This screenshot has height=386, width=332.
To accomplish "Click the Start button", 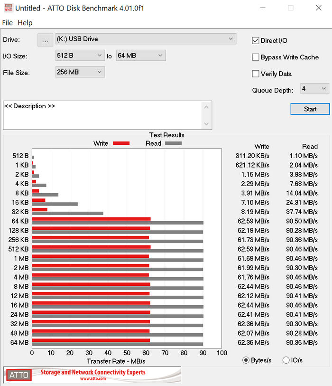I will [x=310, y=109].
